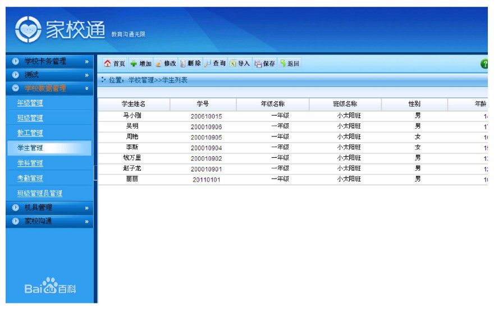Viewport: 503px width, 309px height.
Task: Click student number 200010901
Action: [x=206, y=169]
